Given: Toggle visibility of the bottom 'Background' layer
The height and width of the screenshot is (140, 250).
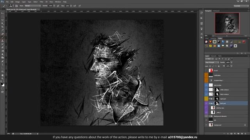Looking at the screenshot, I should pos(206,125).
